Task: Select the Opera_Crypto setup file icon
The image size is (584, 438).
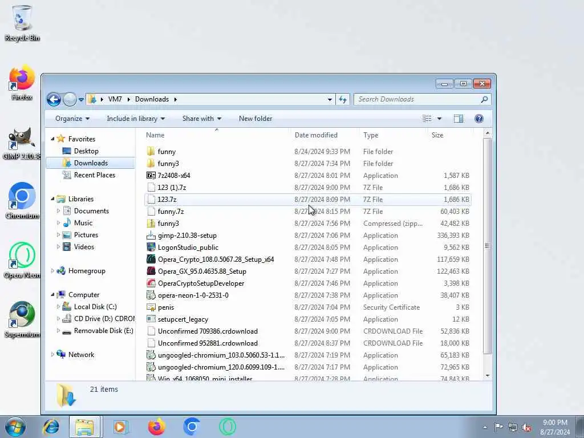Action: pyautogui.click(x=151, y=259)
